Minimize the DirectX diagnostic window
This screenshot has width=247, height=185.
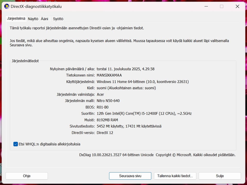coord(206,6)
